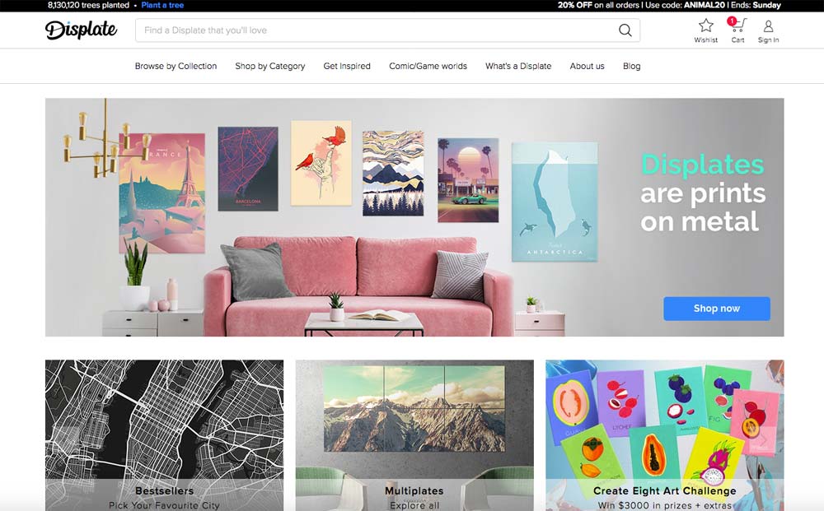Click the Sign In person icon

768,26
